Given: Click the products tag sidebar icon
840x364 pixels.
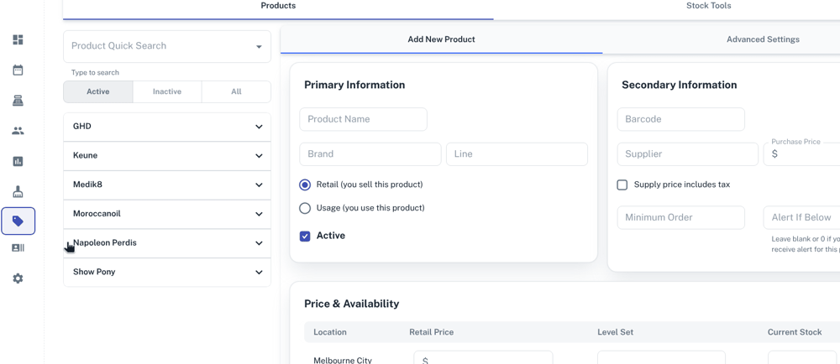Looking at the screenshot, I should (18, 221).
